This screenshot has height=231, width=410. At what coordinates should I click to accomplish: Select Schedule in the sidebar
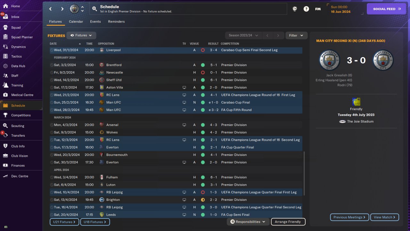click(x=21, y=106)
